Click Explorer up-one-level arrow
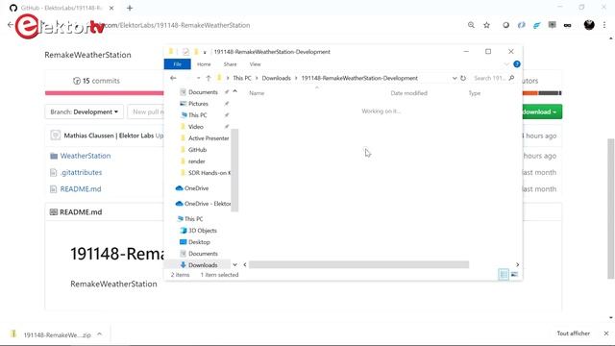Screen dimensions: 615x346 (209, 78)
